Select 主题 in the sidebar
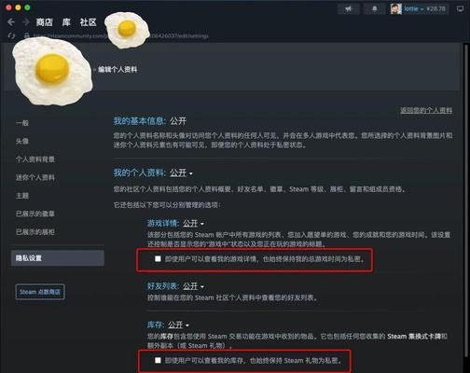Viewport: 470px width, 373px height. [x=22, y=196]
